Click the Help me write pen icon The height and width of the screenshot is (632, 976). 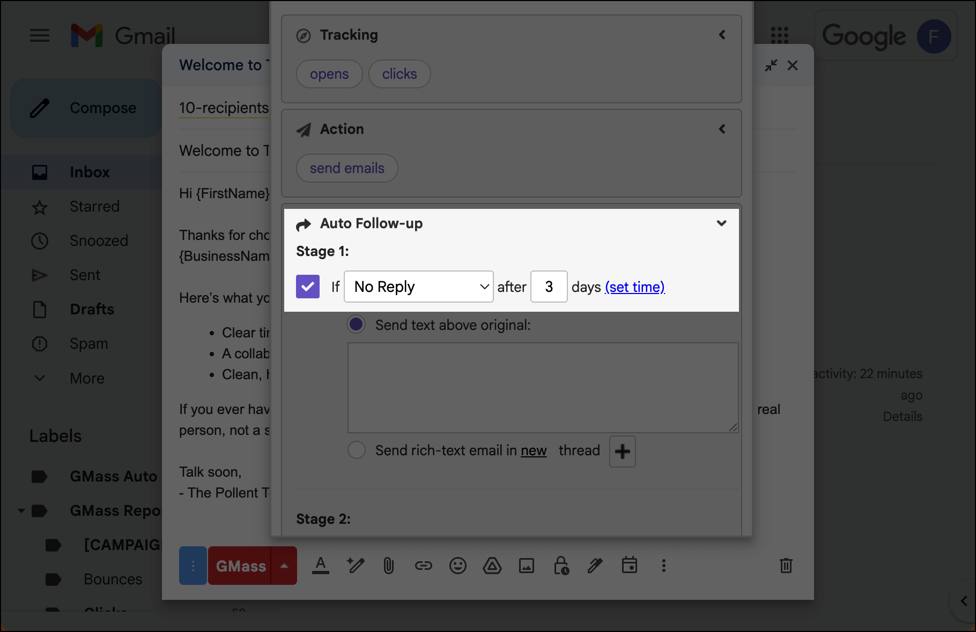(355, 566)
